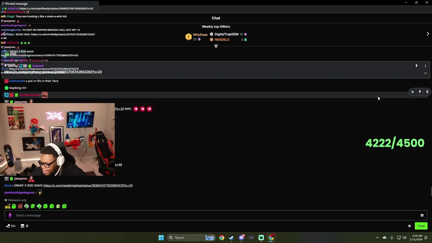Advance the top gifters carousel with the right arrow
The width and height of the screenshot is (432, 243).
tap(428, 34)
